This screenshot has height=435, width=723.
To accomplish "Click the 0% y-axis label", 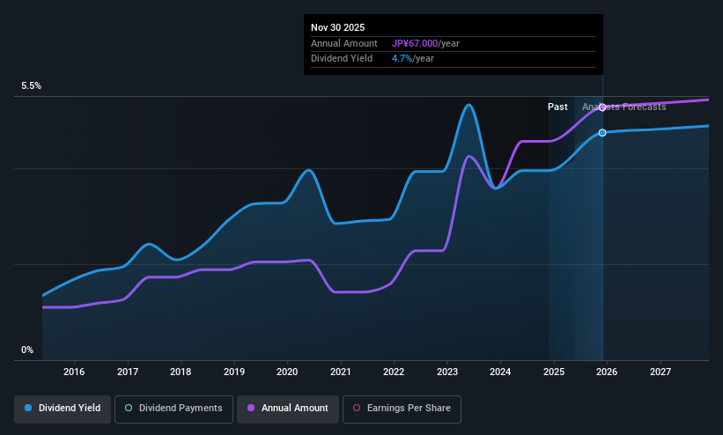I will (x=27, y=350).
